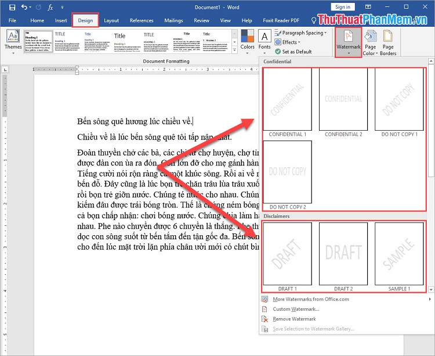Select the DRAFT 1 watermark

288,257
